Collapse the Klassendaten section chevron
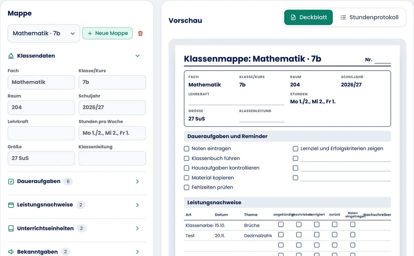414x256 pixels. tap(137, 56)
